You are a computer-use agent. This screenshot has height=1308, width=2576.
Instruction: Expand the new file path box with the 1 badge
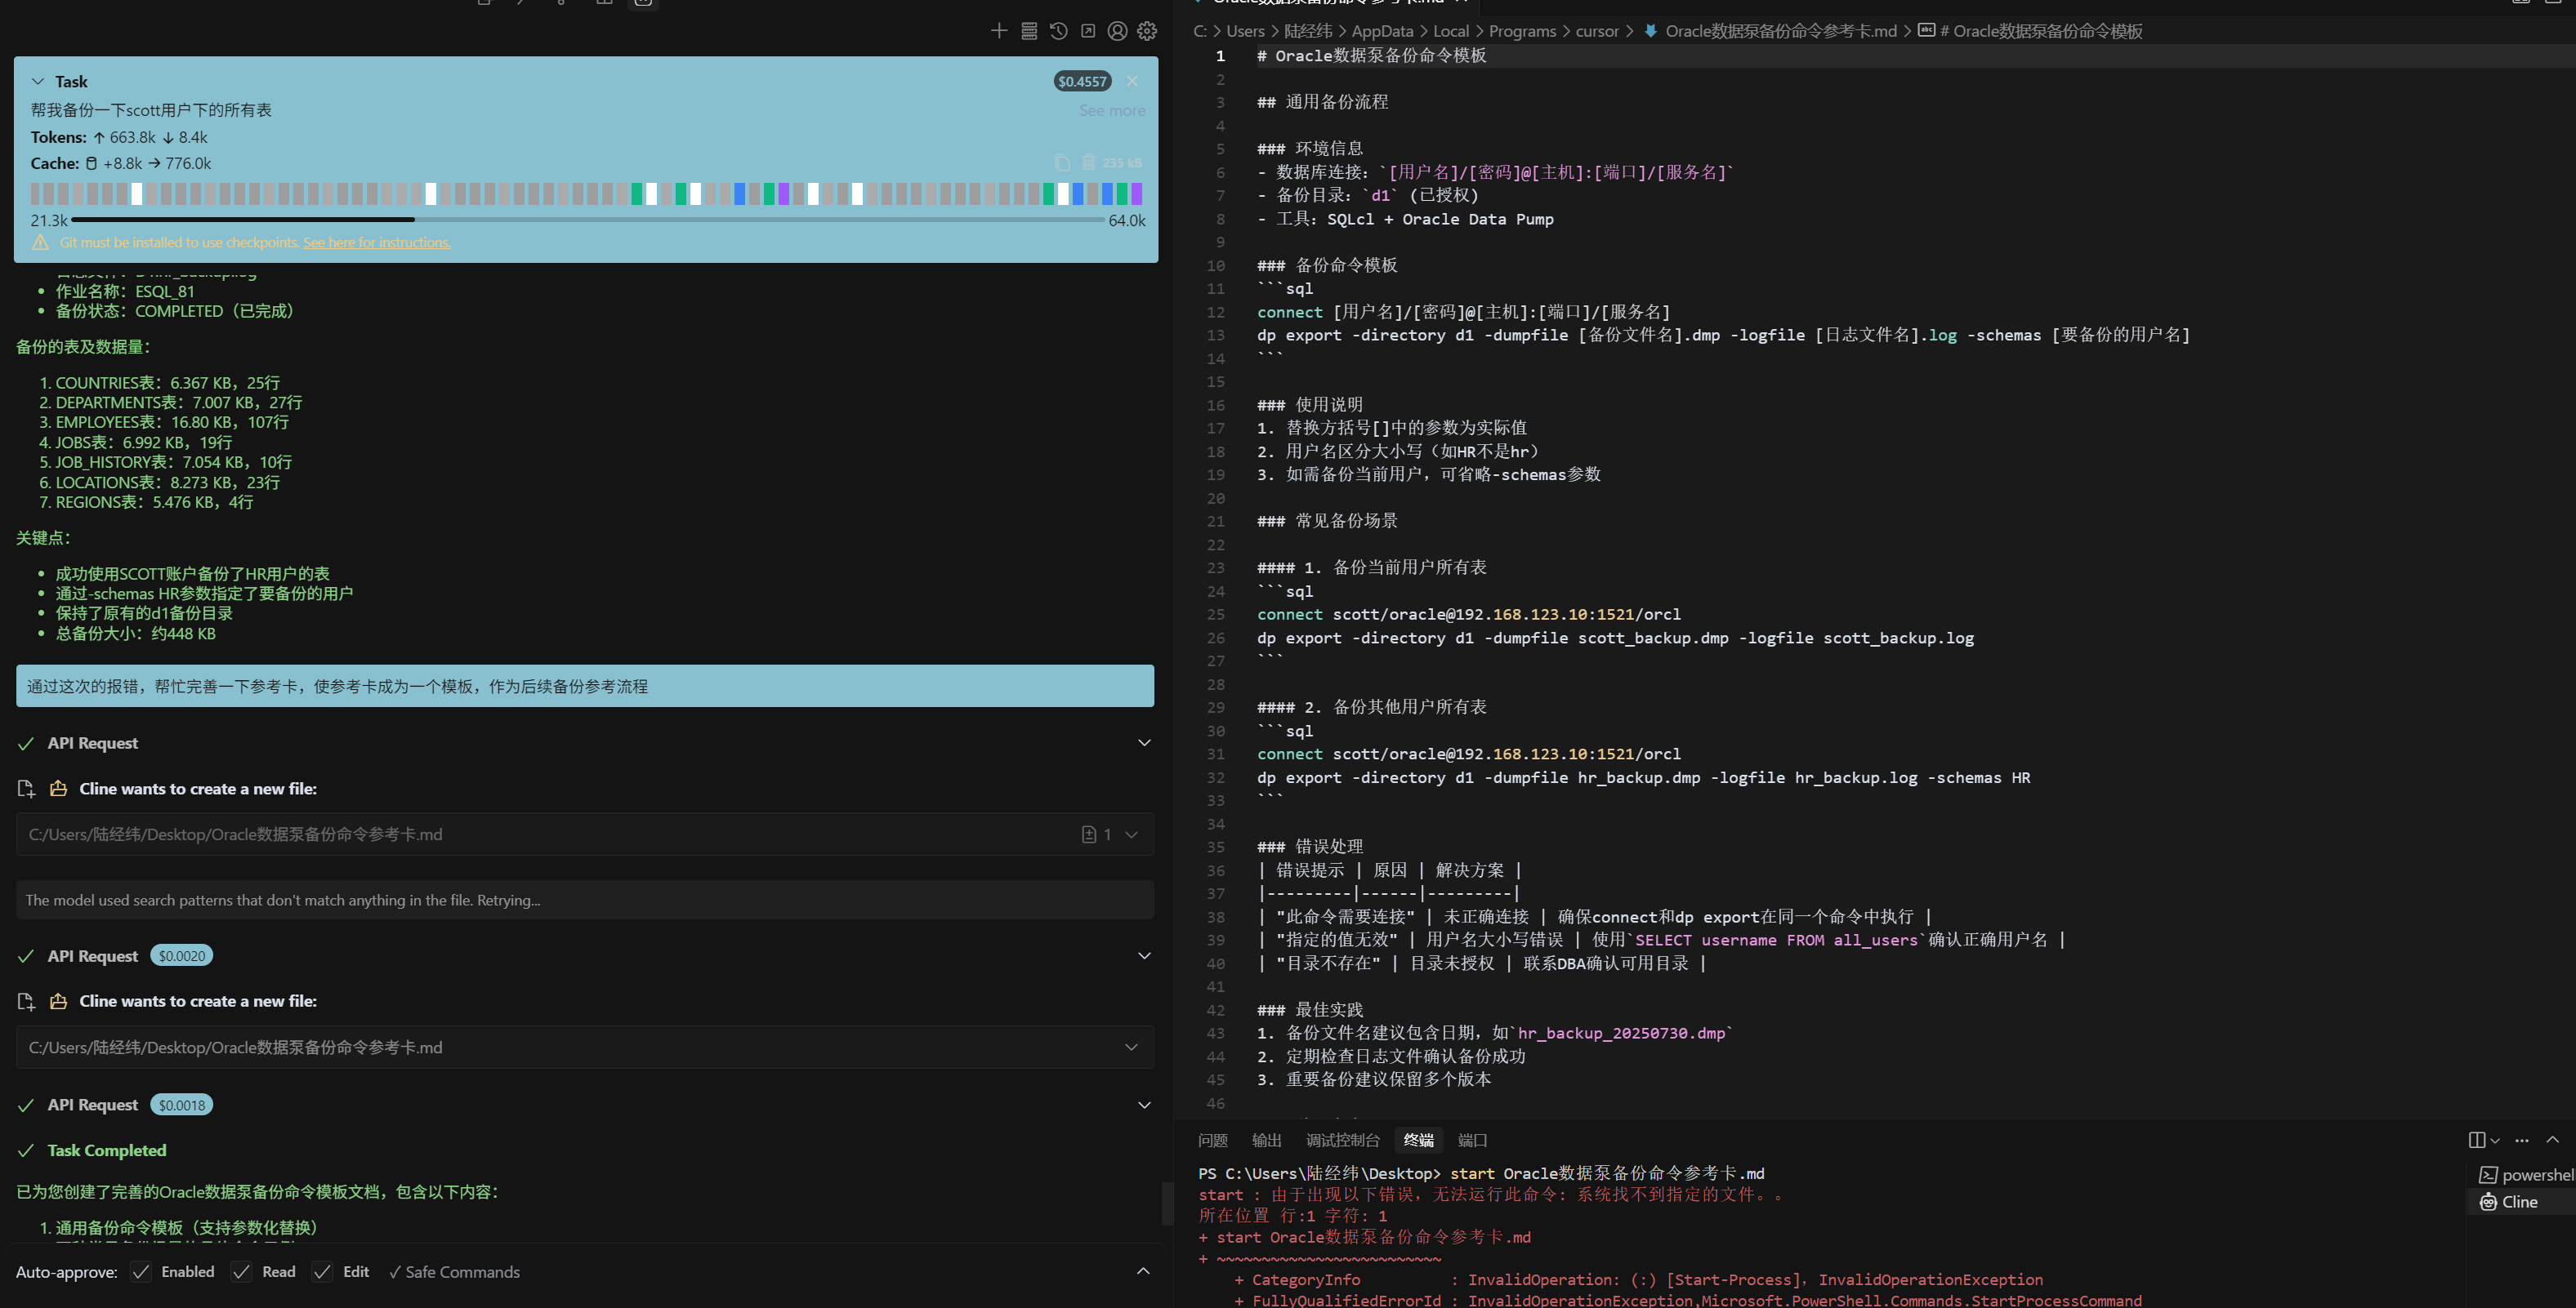(1131, 834)
